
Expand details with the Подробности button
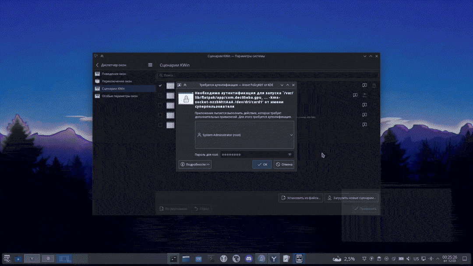(194, 164)
